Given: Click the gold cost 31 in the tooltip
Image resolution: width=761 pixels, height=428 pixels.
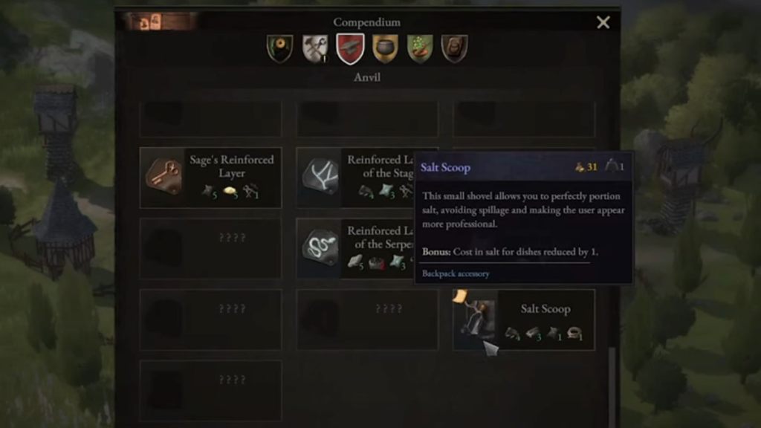Looking at the screenshot, I should click(x=586, y=167).
